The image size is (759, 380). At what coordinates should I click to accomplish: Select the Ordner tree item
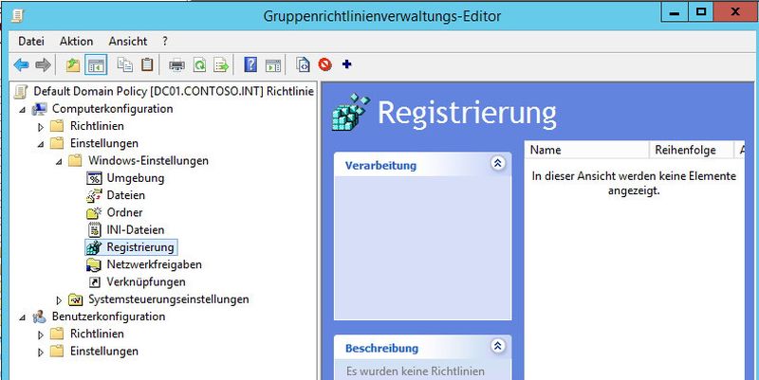[125, 212]
